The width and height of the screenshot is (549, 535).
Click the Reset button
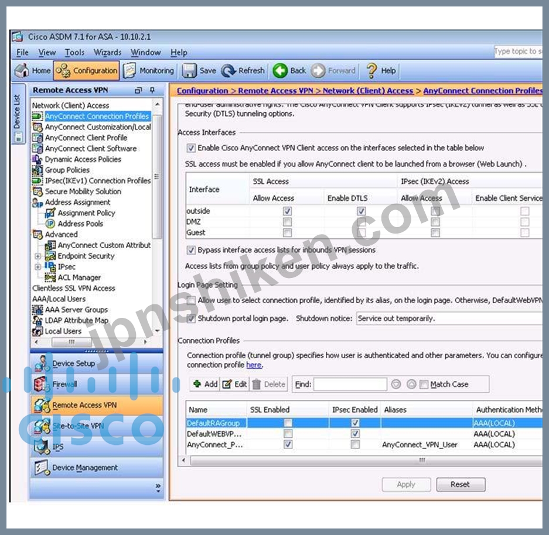point(461,485)
